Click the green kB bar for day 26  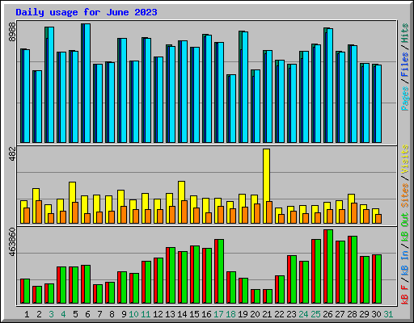330,266
